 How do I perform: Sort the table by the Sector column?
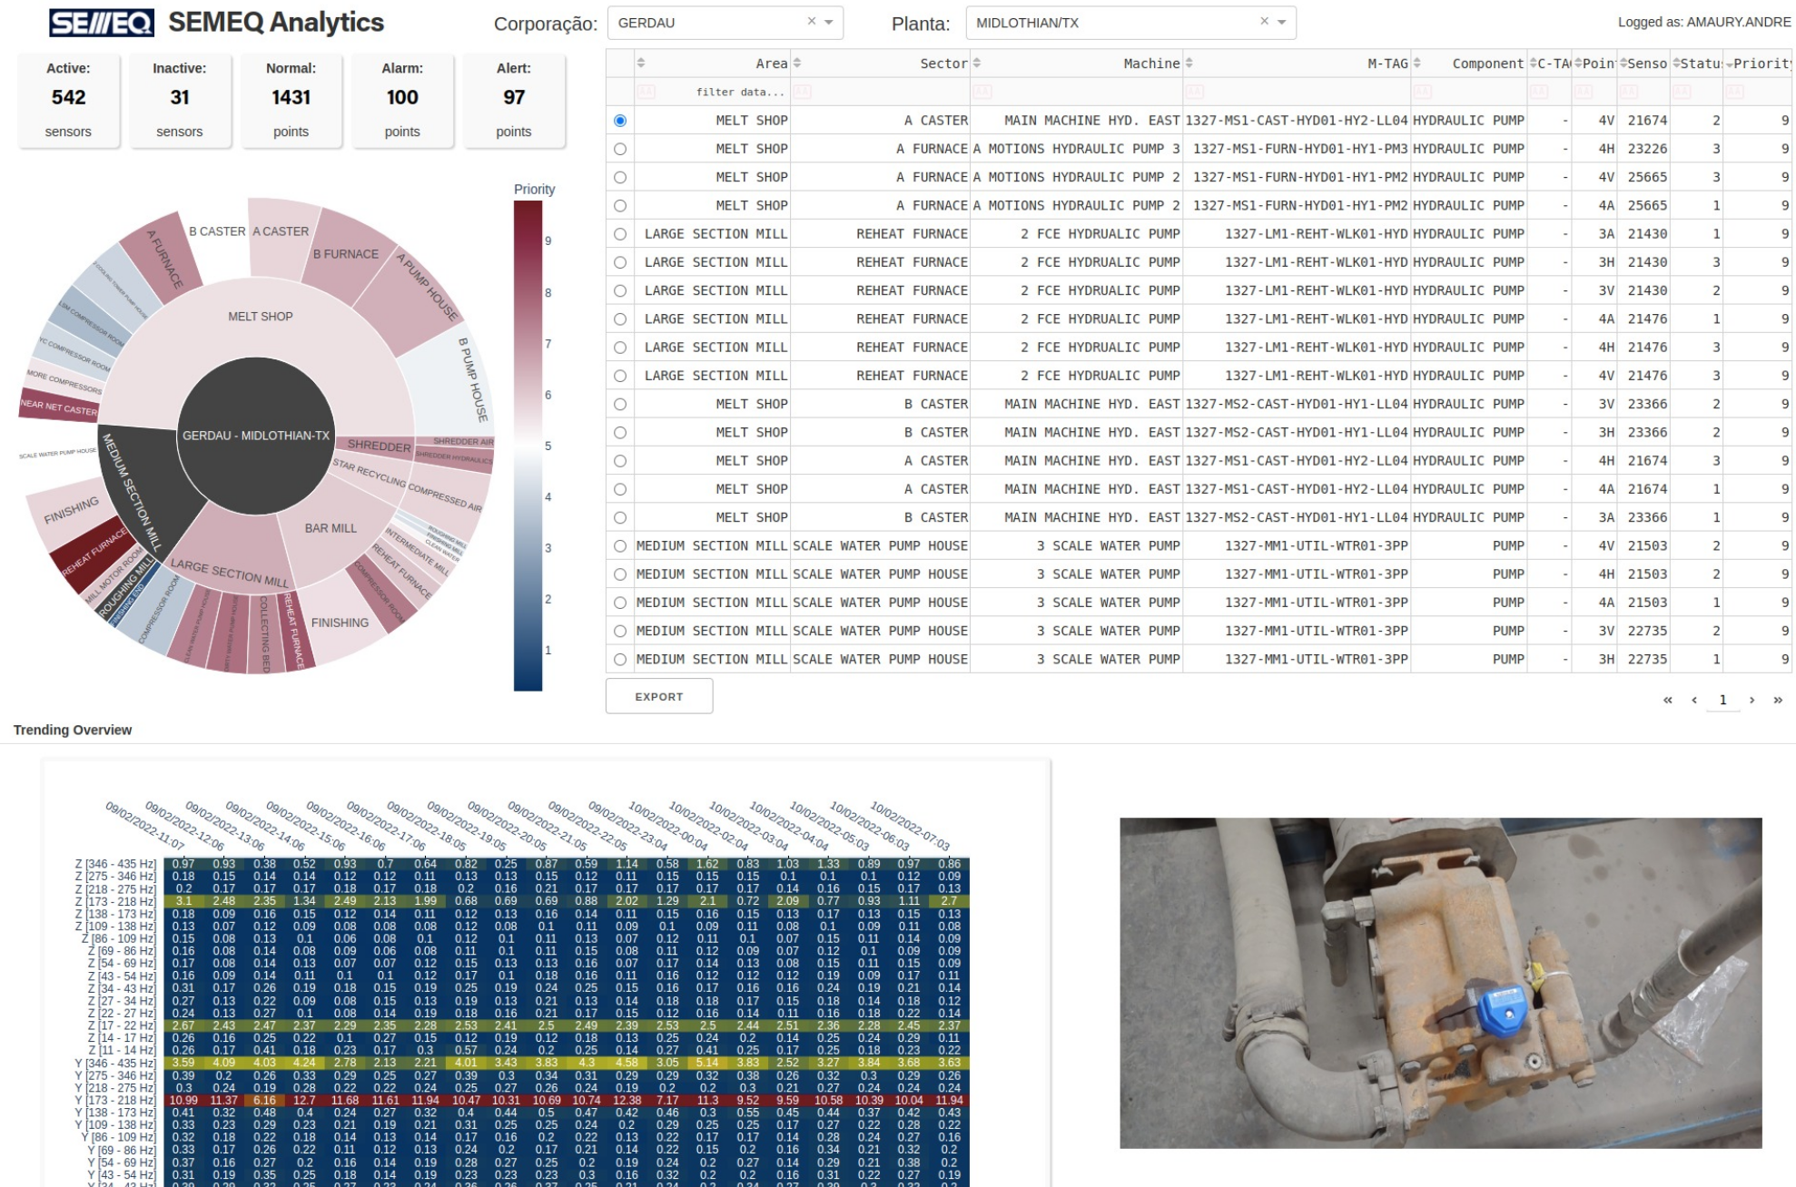point(797,64)
